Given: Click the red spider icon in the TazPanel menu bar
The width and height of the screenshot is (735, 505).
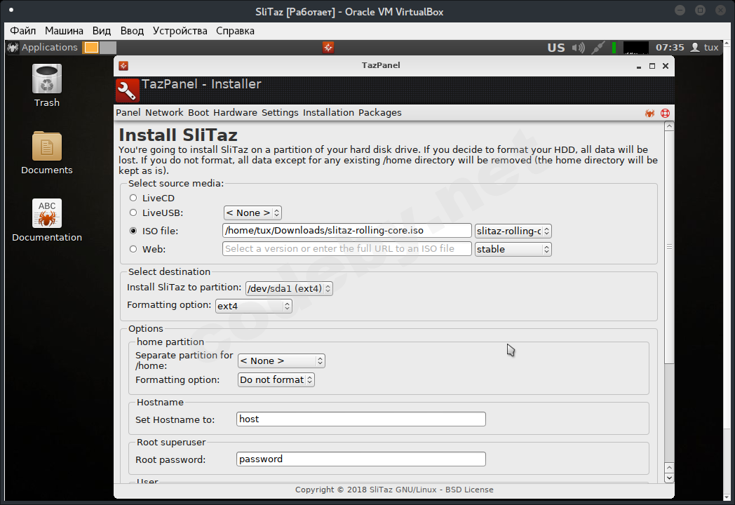Looking at the screenshot, I should [650, 113].
